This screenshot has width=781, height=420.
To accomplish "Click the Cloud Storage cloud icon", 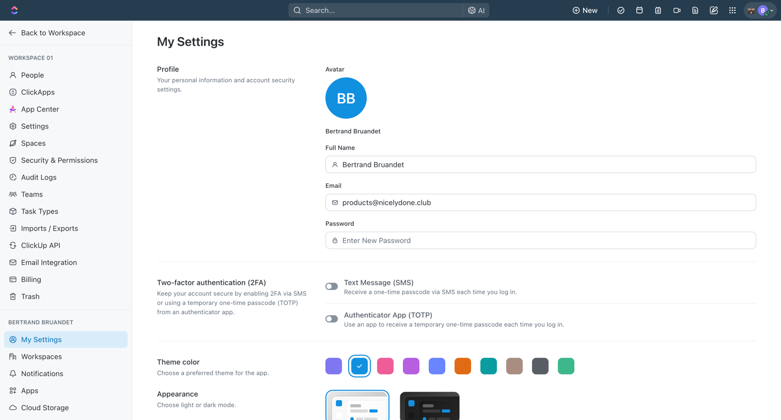I will (x=13, y=408).
